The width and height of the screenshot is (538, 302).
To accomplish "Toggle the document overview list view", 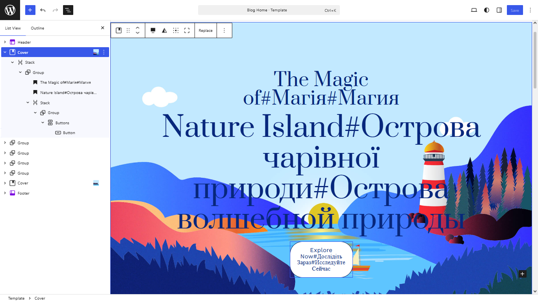I will [68, 10].
